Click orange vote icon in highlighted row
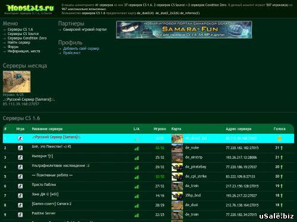This screenshot has height=222, width=297. 279,139
